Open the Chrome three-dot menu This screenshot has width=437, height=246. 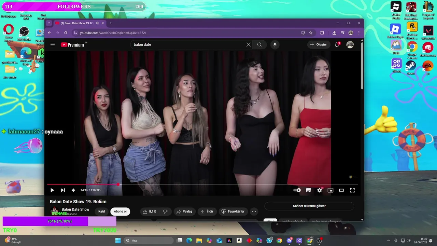(359, 33)
